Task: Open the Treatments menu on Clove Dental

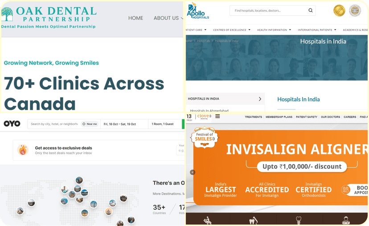Action: coord(253,117)
